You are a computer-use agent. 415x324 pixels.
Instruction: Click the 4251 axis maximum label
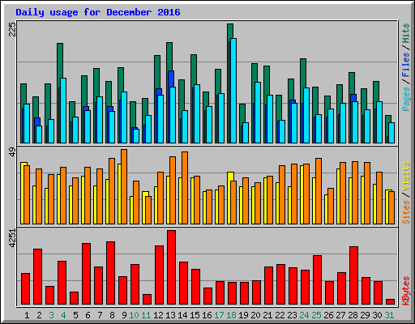click(x=12, y=238)
